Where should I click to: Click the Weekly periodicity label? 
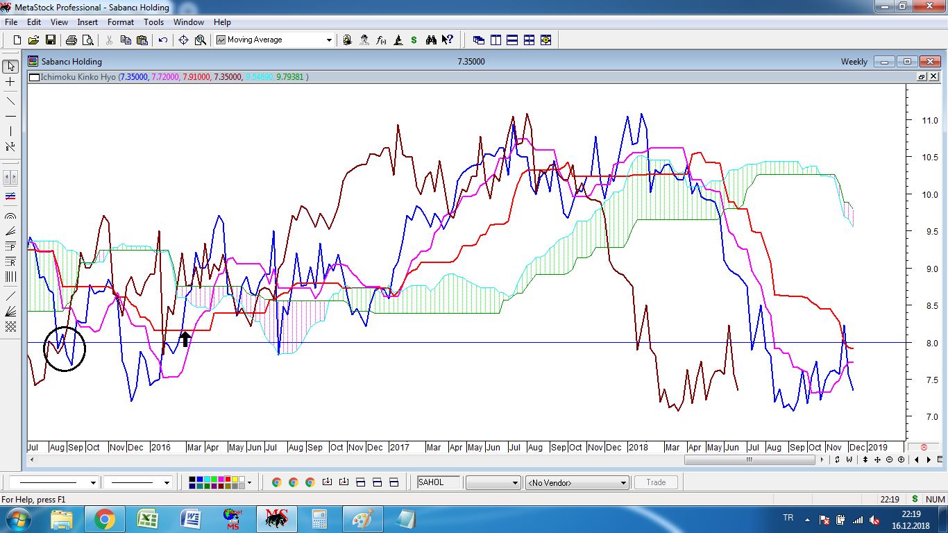point(854,62)
